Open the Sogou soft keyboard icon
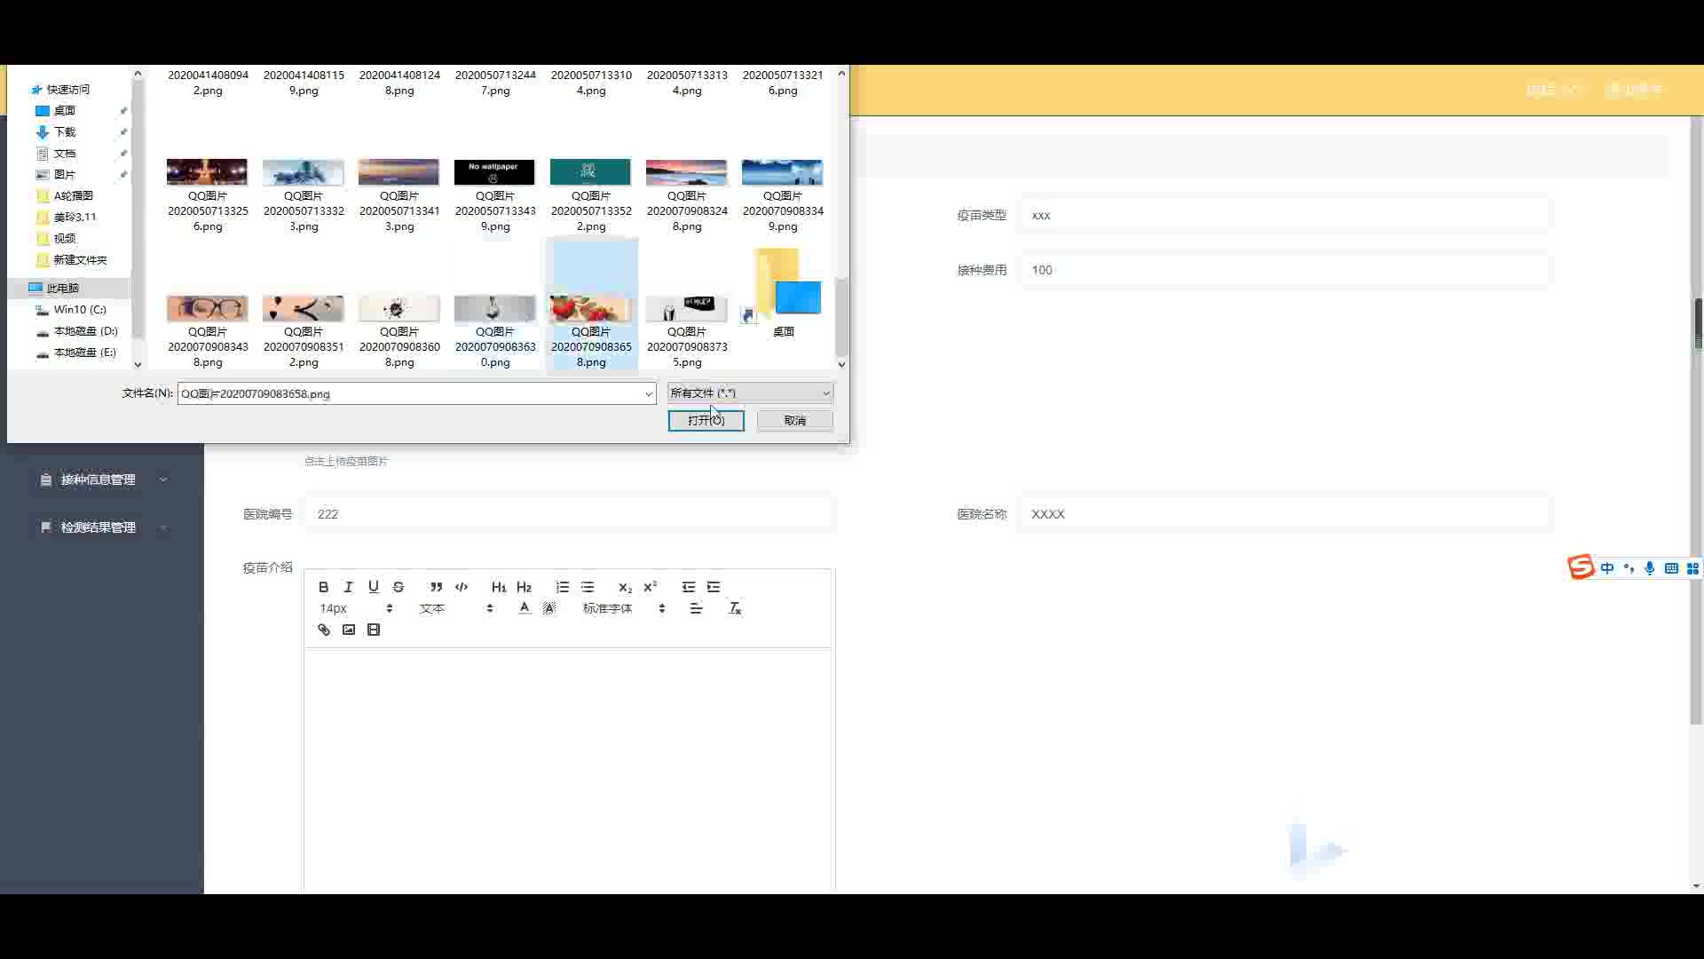 (x=1671, y=568)
